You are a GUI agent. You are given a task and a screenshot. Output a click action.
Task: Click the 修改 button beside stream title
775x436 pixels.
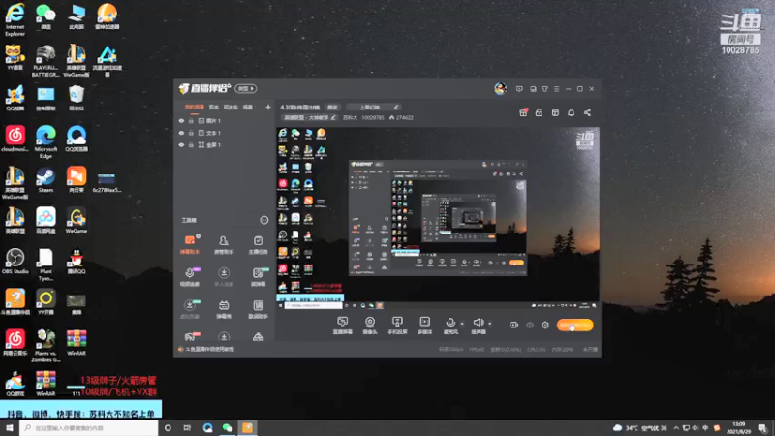(332, 107)
